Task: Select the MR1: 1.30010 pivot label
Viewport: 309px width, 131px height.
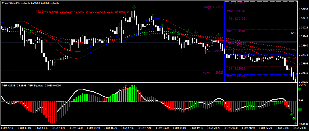Action: pos(236,31)
